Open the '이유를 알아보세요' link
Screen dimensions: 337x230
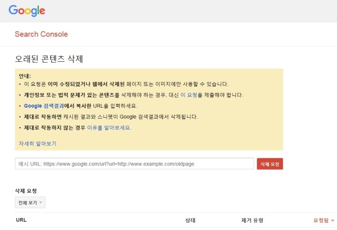click(x=109, y=128)
